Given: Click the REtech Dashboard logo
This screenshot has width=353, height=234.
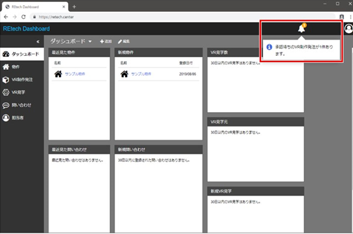Looking at the screenshot, I should [27, 29].
